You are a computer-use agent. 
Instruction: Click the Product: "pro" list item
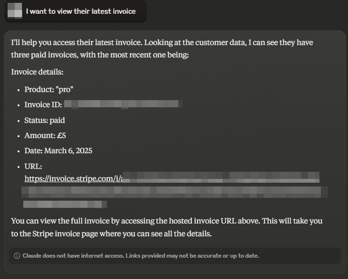click(x=49, y=90)
